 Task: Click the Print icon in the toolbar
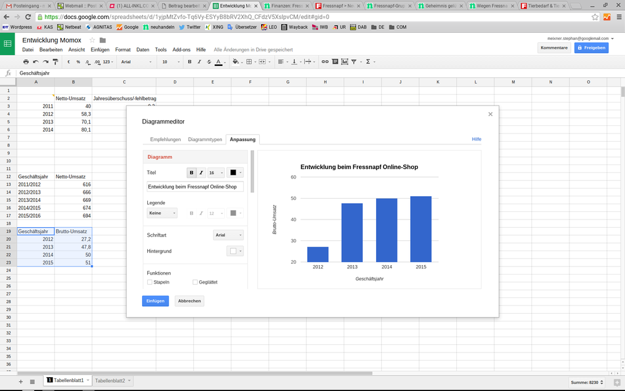[26, 62]
